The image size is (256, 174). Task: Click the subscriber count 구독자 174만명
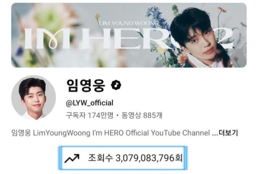[89, 115]
